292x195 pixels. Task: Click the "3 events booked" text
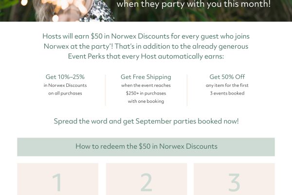[x=227, y=93]
